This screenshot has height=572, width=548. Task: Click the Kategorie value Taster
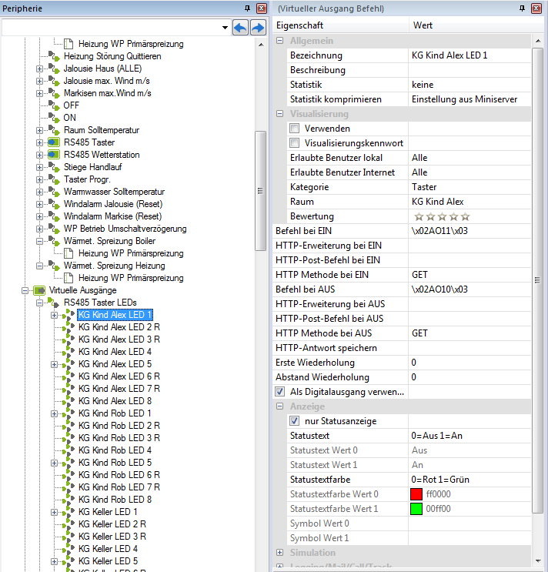tap(469, 187)
